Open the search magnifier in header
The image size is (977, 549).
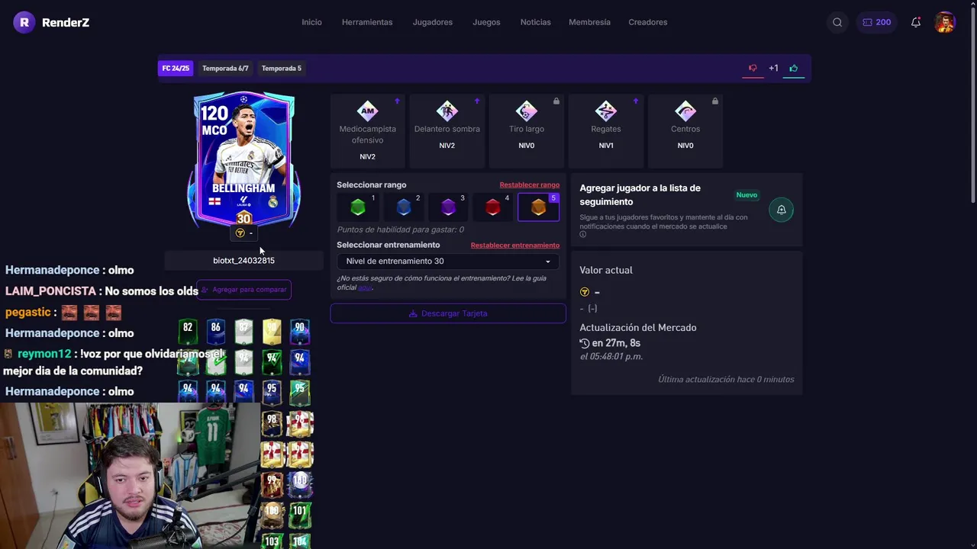pos(837,22)
